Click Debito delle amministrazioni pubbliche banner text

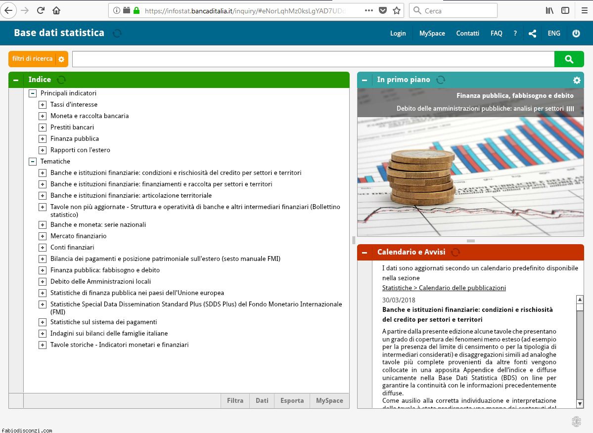pyautogui.click(x=480, y=108)
